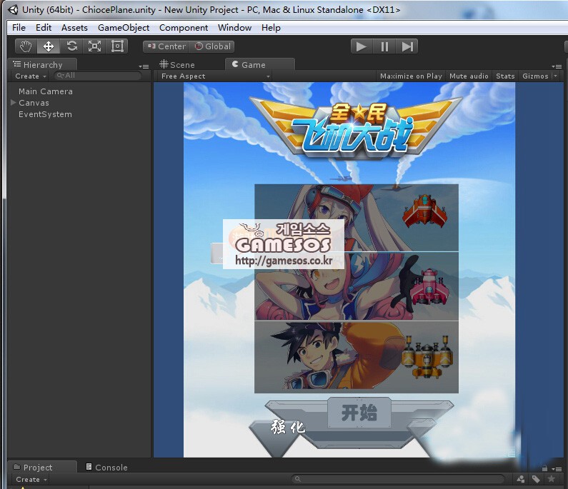
Task: Switch to the Console tab
Action: pyautogui.click(x=106, y=468)
